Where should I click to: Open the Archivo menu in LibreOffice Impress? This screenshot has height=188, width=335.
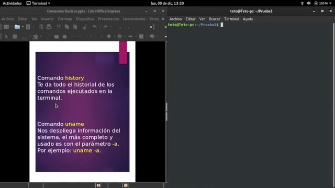pos(8,19)
